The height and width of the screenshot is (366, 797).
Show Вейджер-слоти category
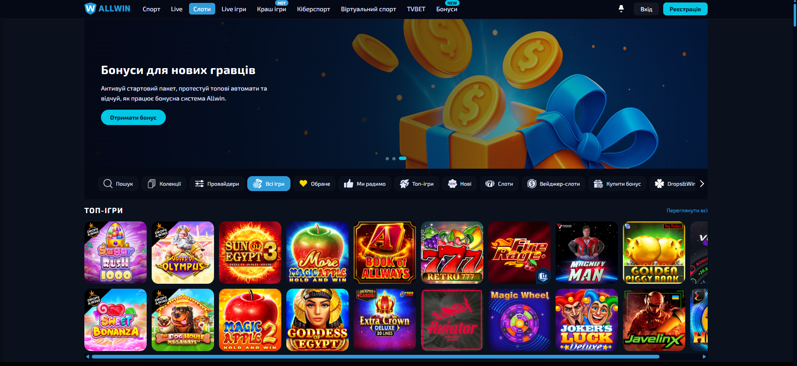click(x=553, y=184)
